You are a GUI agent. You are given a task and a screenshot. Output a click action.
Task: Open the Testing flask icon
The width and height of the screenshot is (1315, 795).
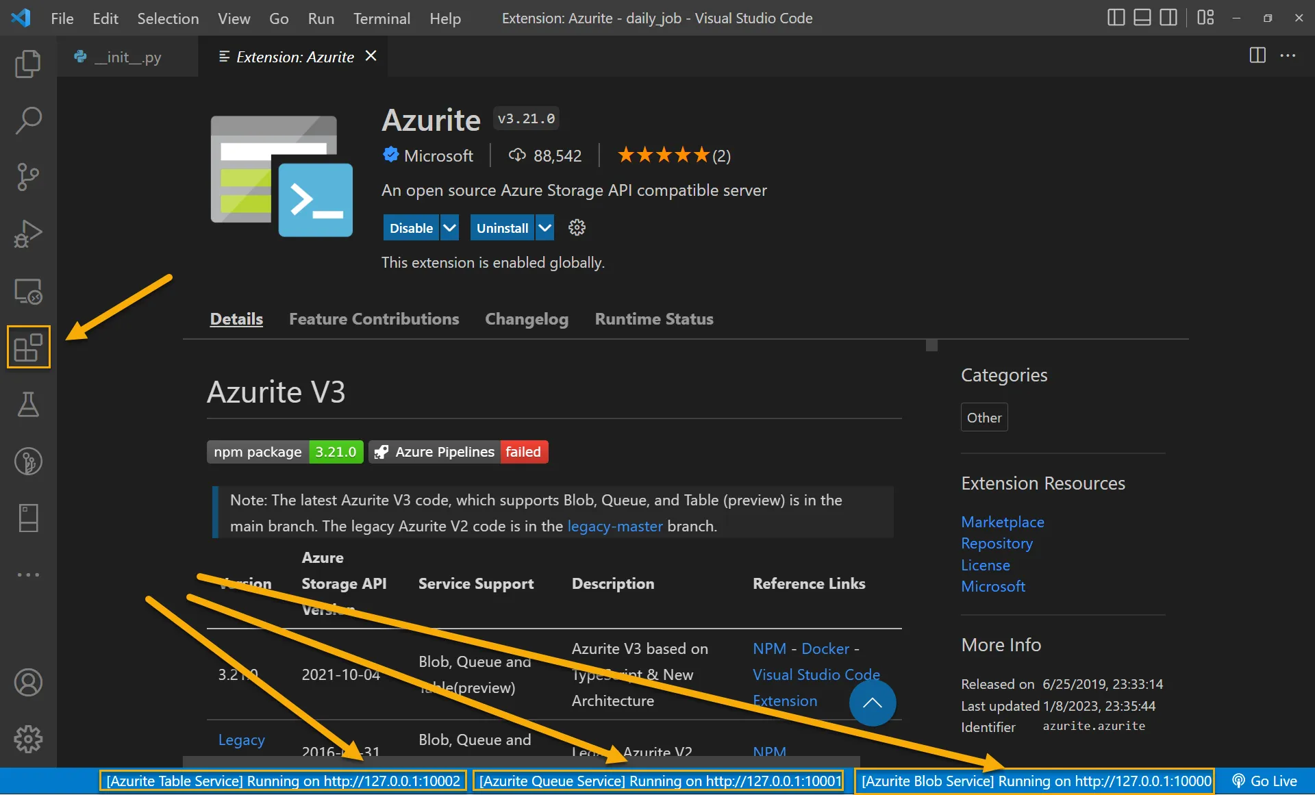(28, 404)
